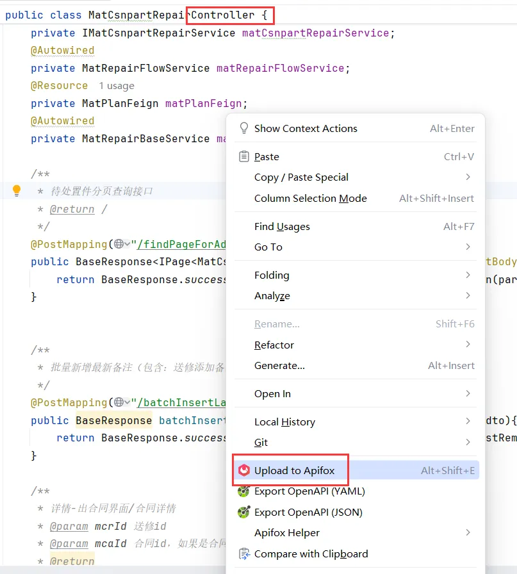Screen dimensions: 517x574
Task: Expand the Folding submenu
Action: point(356,275)
